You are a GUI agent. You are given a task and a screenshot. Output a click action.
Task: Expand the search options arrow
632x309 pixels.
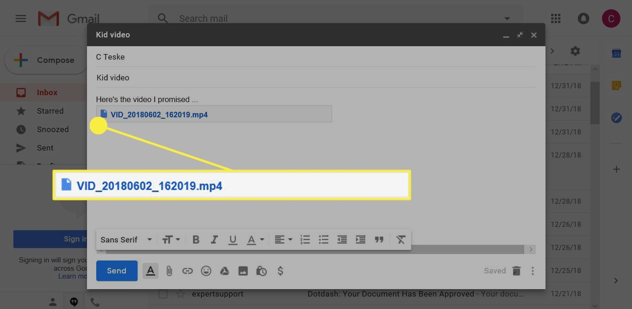507,18
